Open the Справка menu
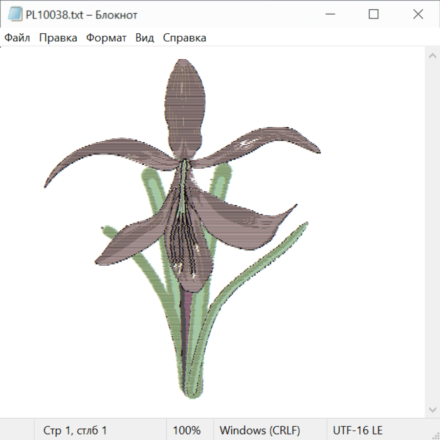Image resolution: width=440 pixels, height=440 pixels. 184,38
